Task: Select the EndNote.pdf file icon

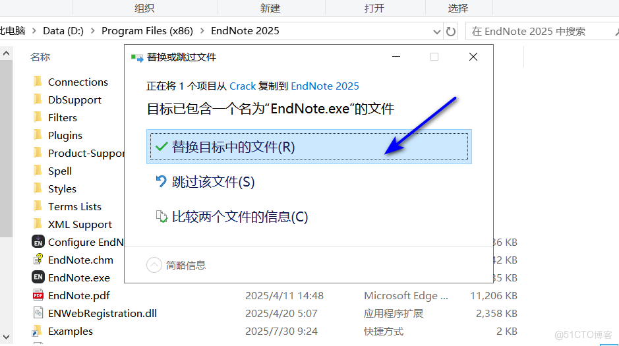Action: [x=38, y=295]
